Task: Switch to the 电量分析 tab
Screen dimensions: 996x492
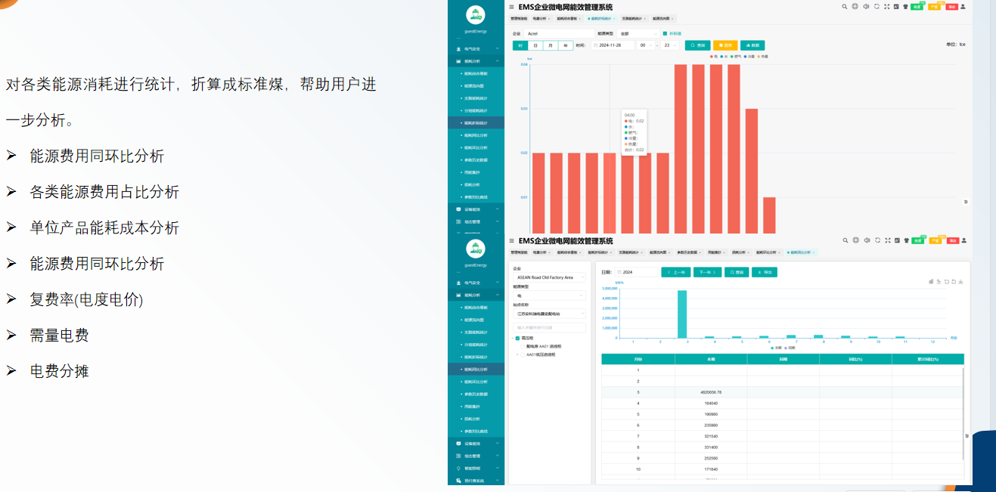Action: pos(541,18)
